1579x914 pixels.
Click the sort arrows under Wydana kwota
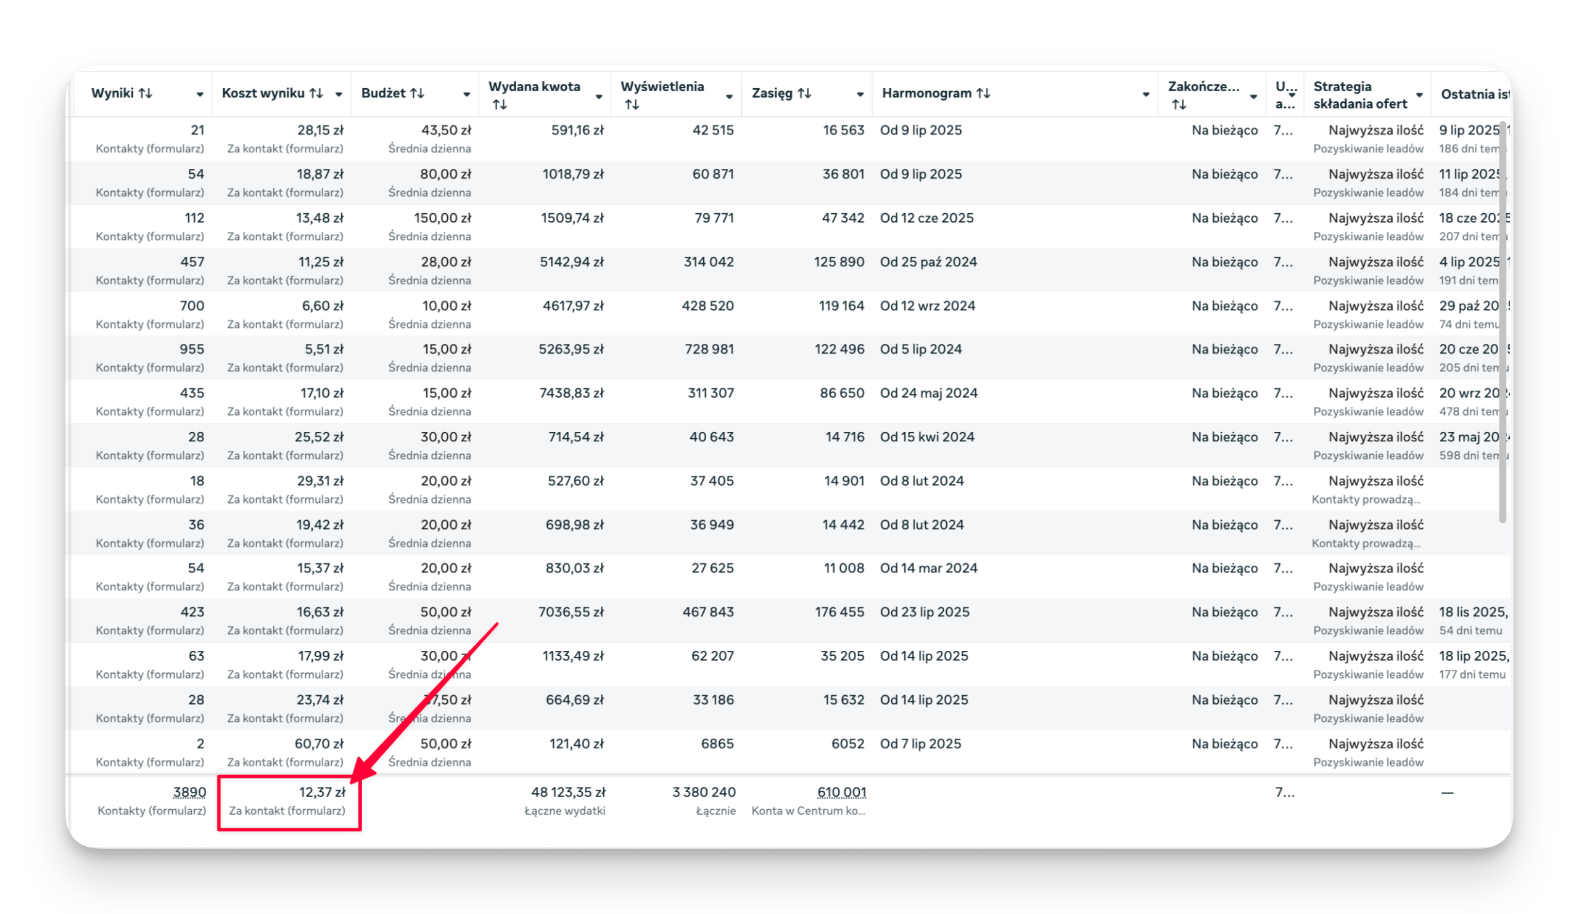point(500,105)
